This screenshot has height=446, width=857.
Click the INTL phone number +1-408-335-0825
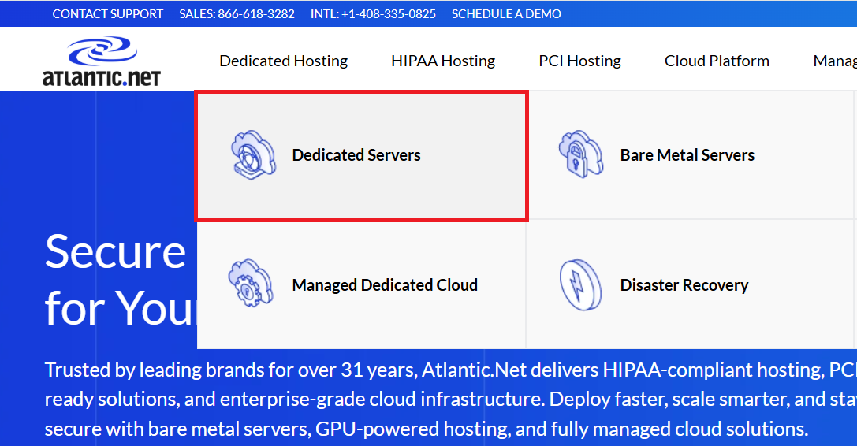[x=373, y=13]
